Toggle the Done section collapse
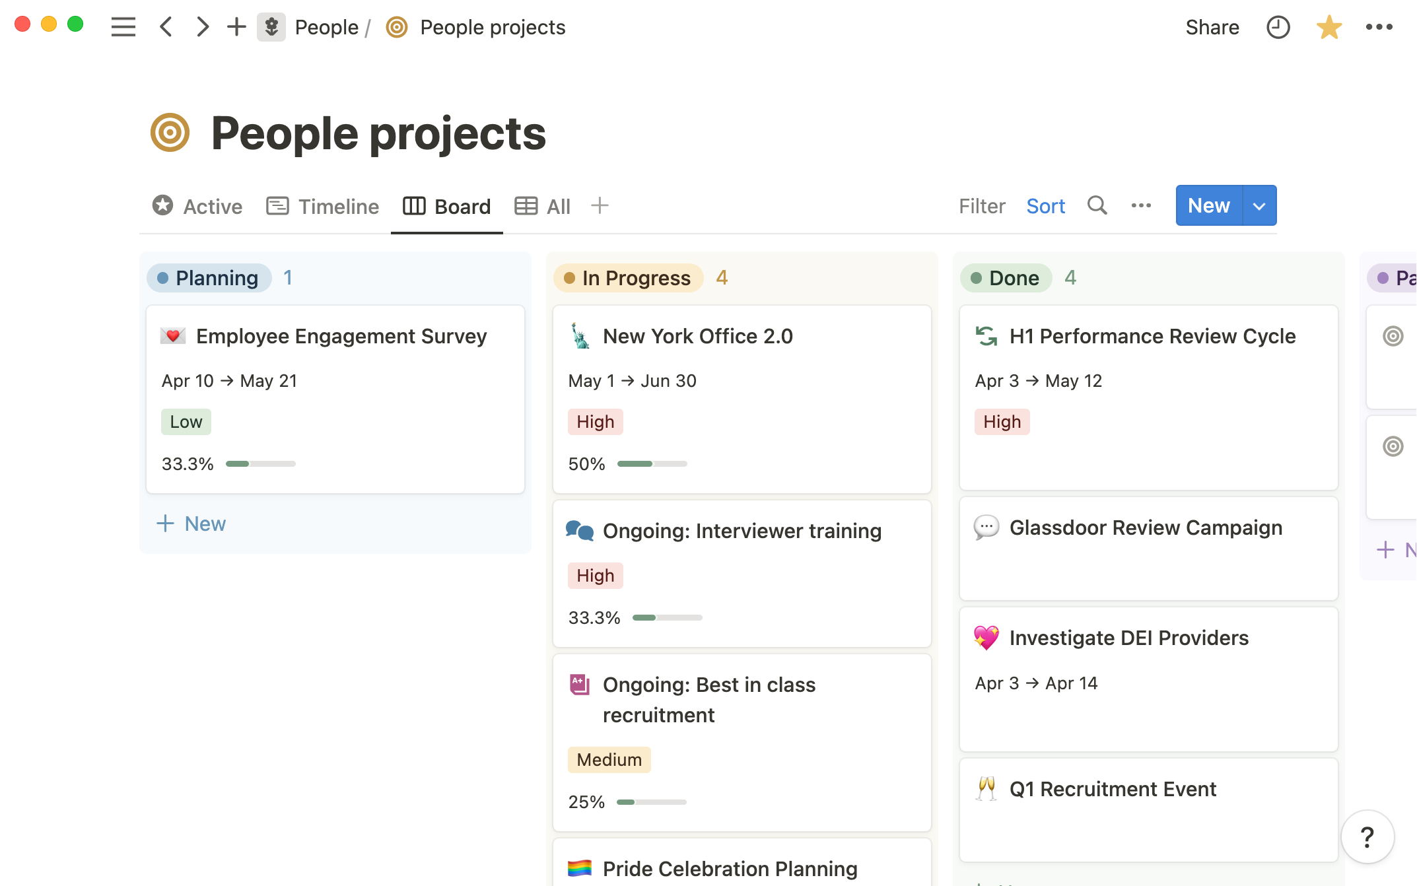 (1006, 278)
